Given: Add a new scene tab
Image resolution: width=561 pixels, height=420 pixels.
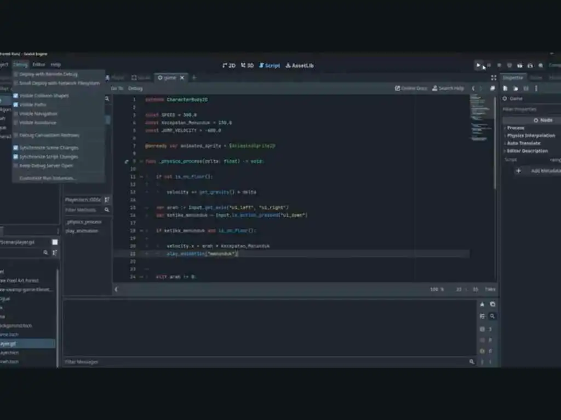Looking at the screenshot, I should [x=194, y=78].
